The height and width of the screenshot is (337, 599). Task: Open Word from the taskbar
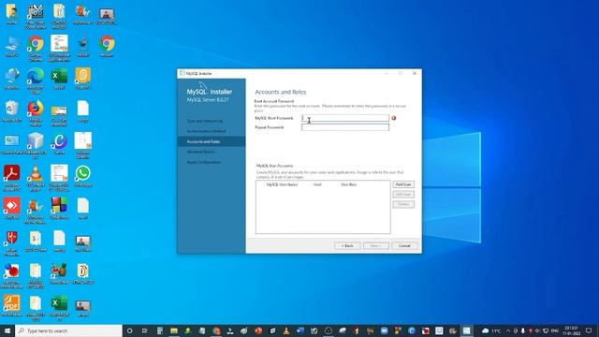click(300, 330)
